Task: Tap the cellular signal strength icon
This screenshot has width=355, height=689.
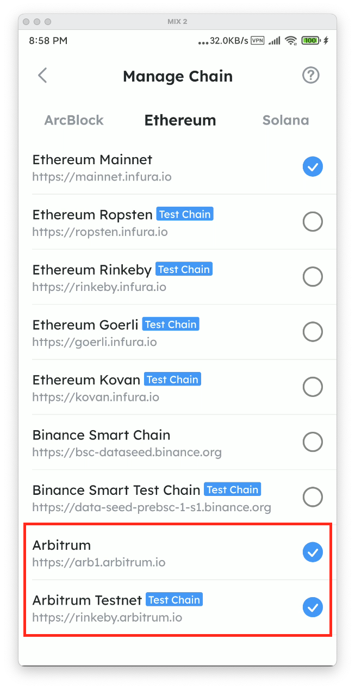Action: coord(275,40)
